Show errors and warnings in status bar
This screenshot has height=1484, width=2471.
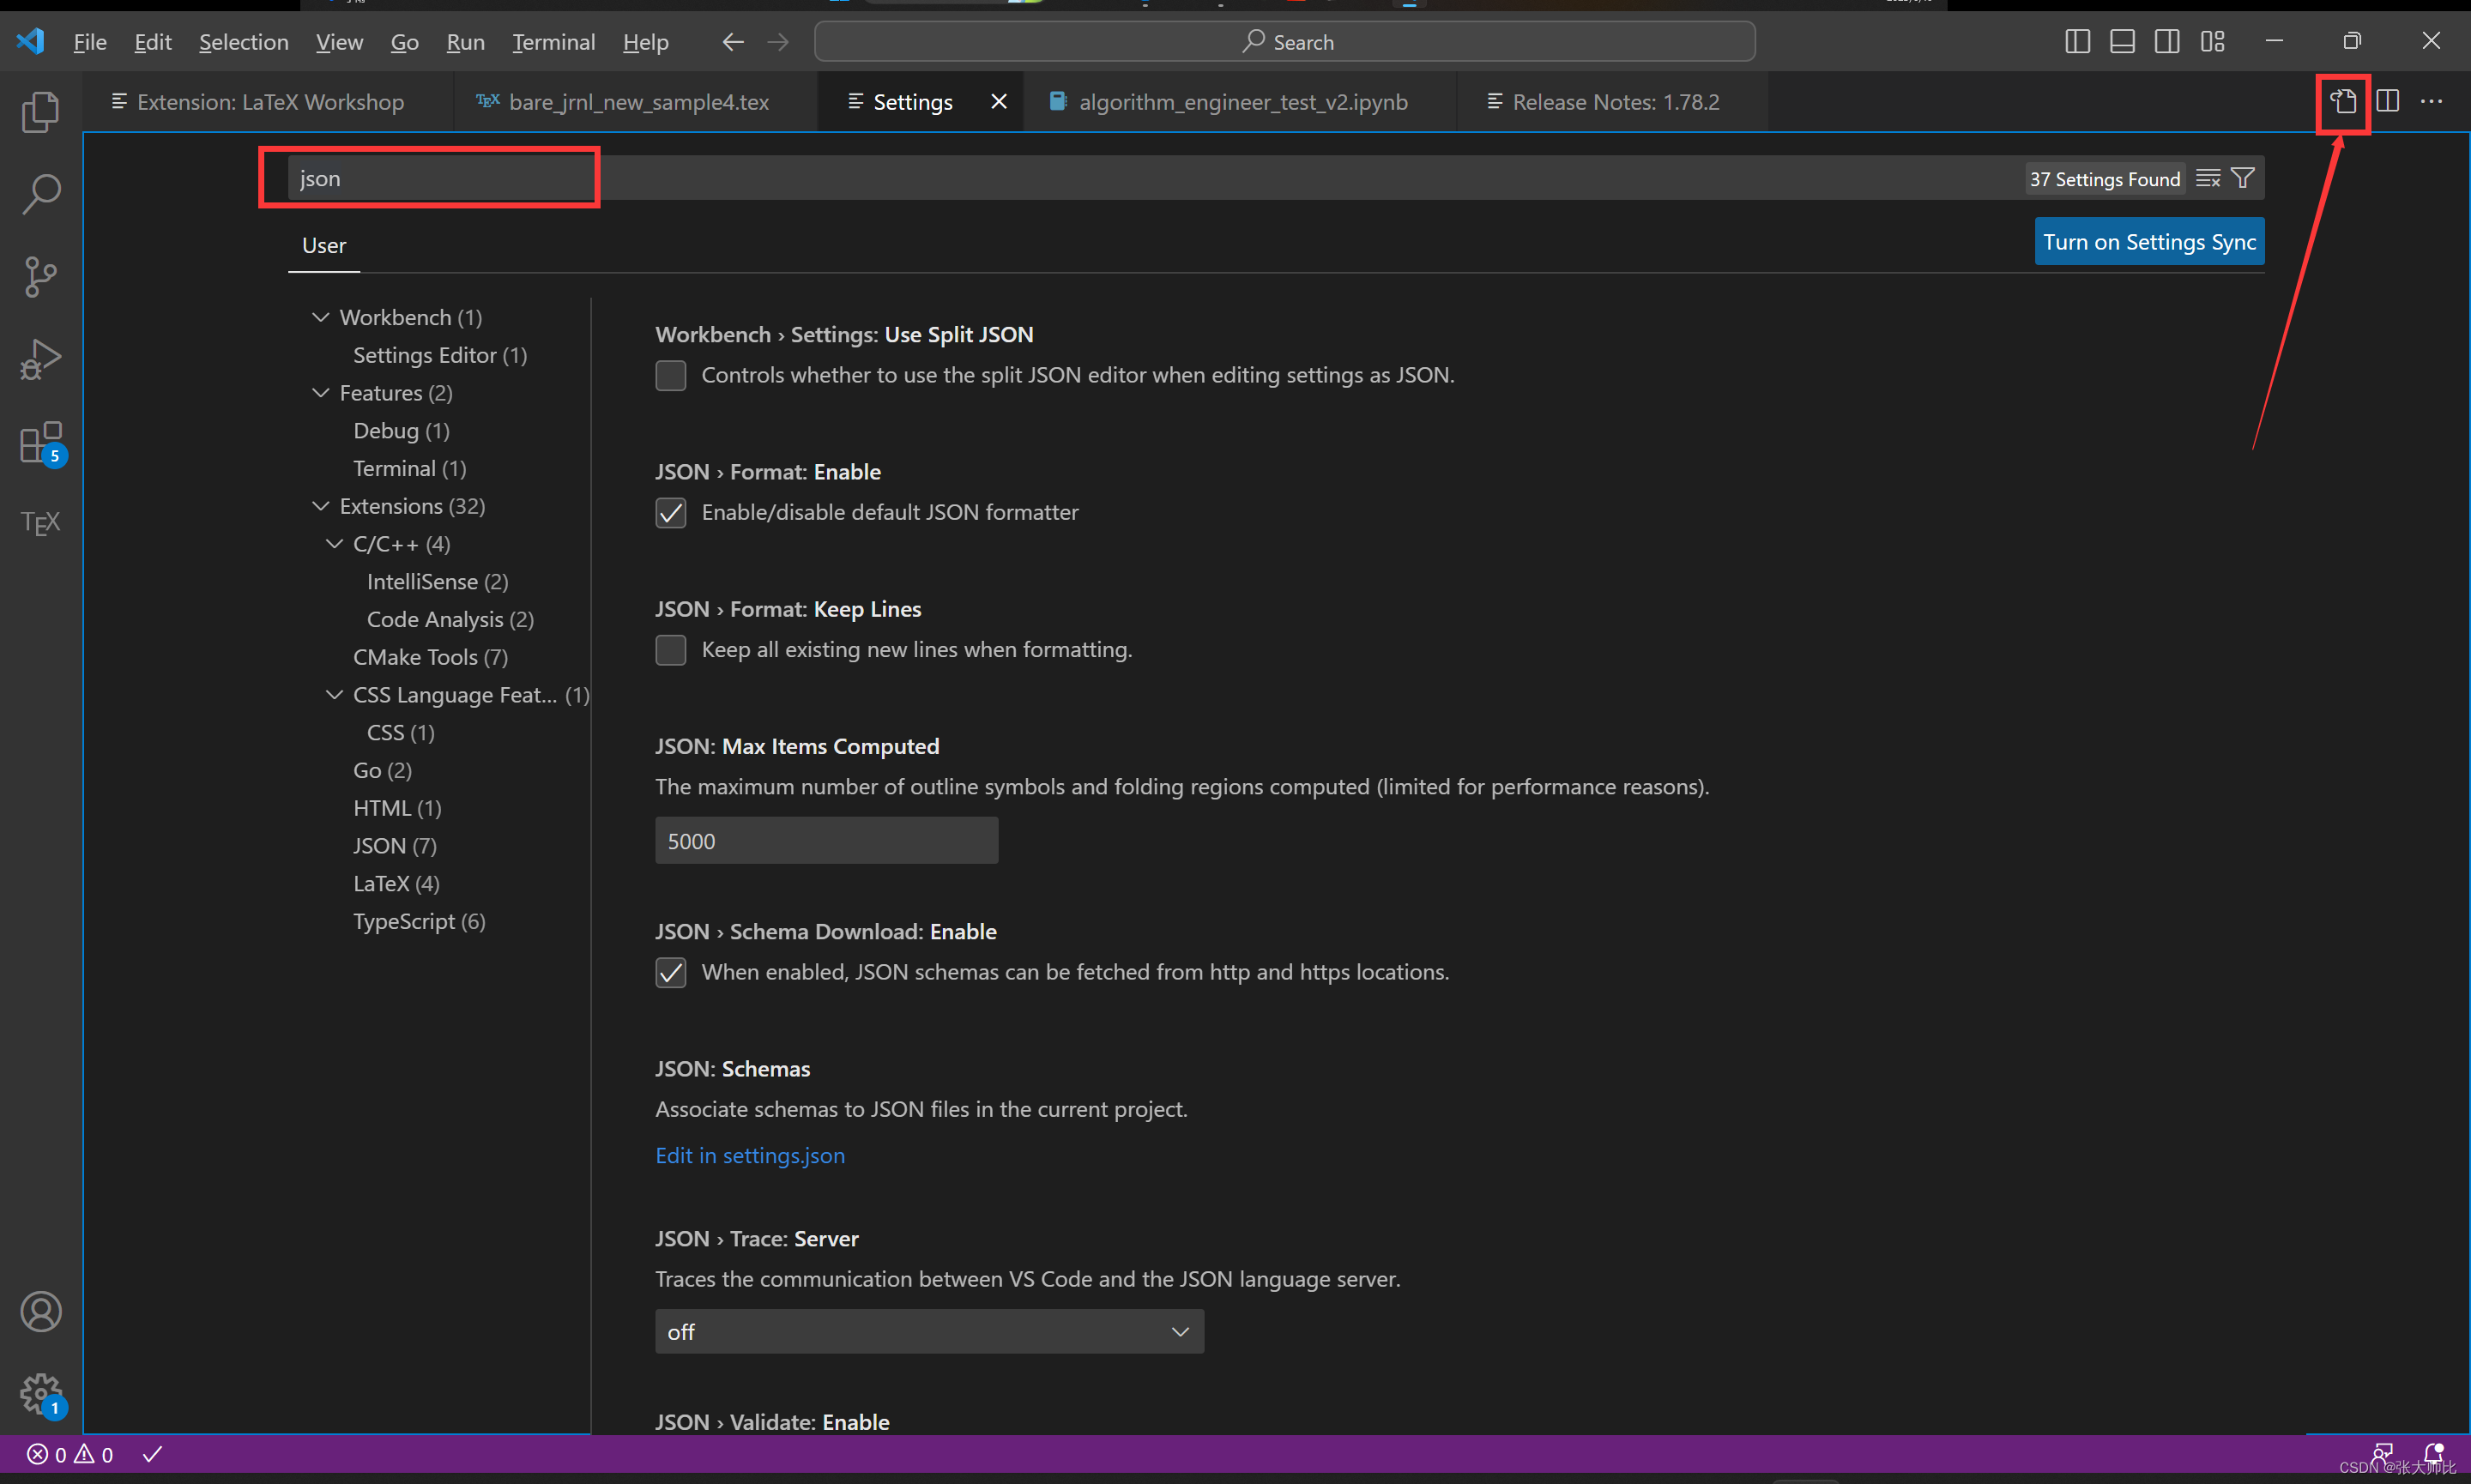71,1455
